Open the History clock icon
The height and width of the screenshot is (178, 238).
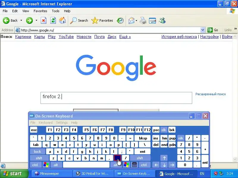click(x=120, y=20)
